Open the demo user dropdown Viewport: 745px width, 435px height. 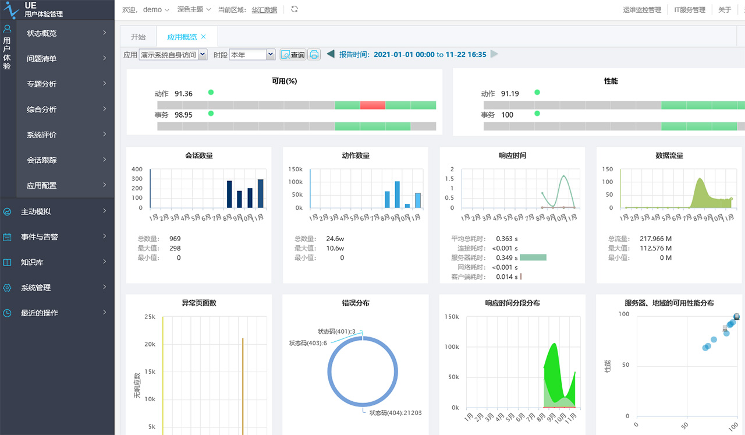click(x=156, y=10)
